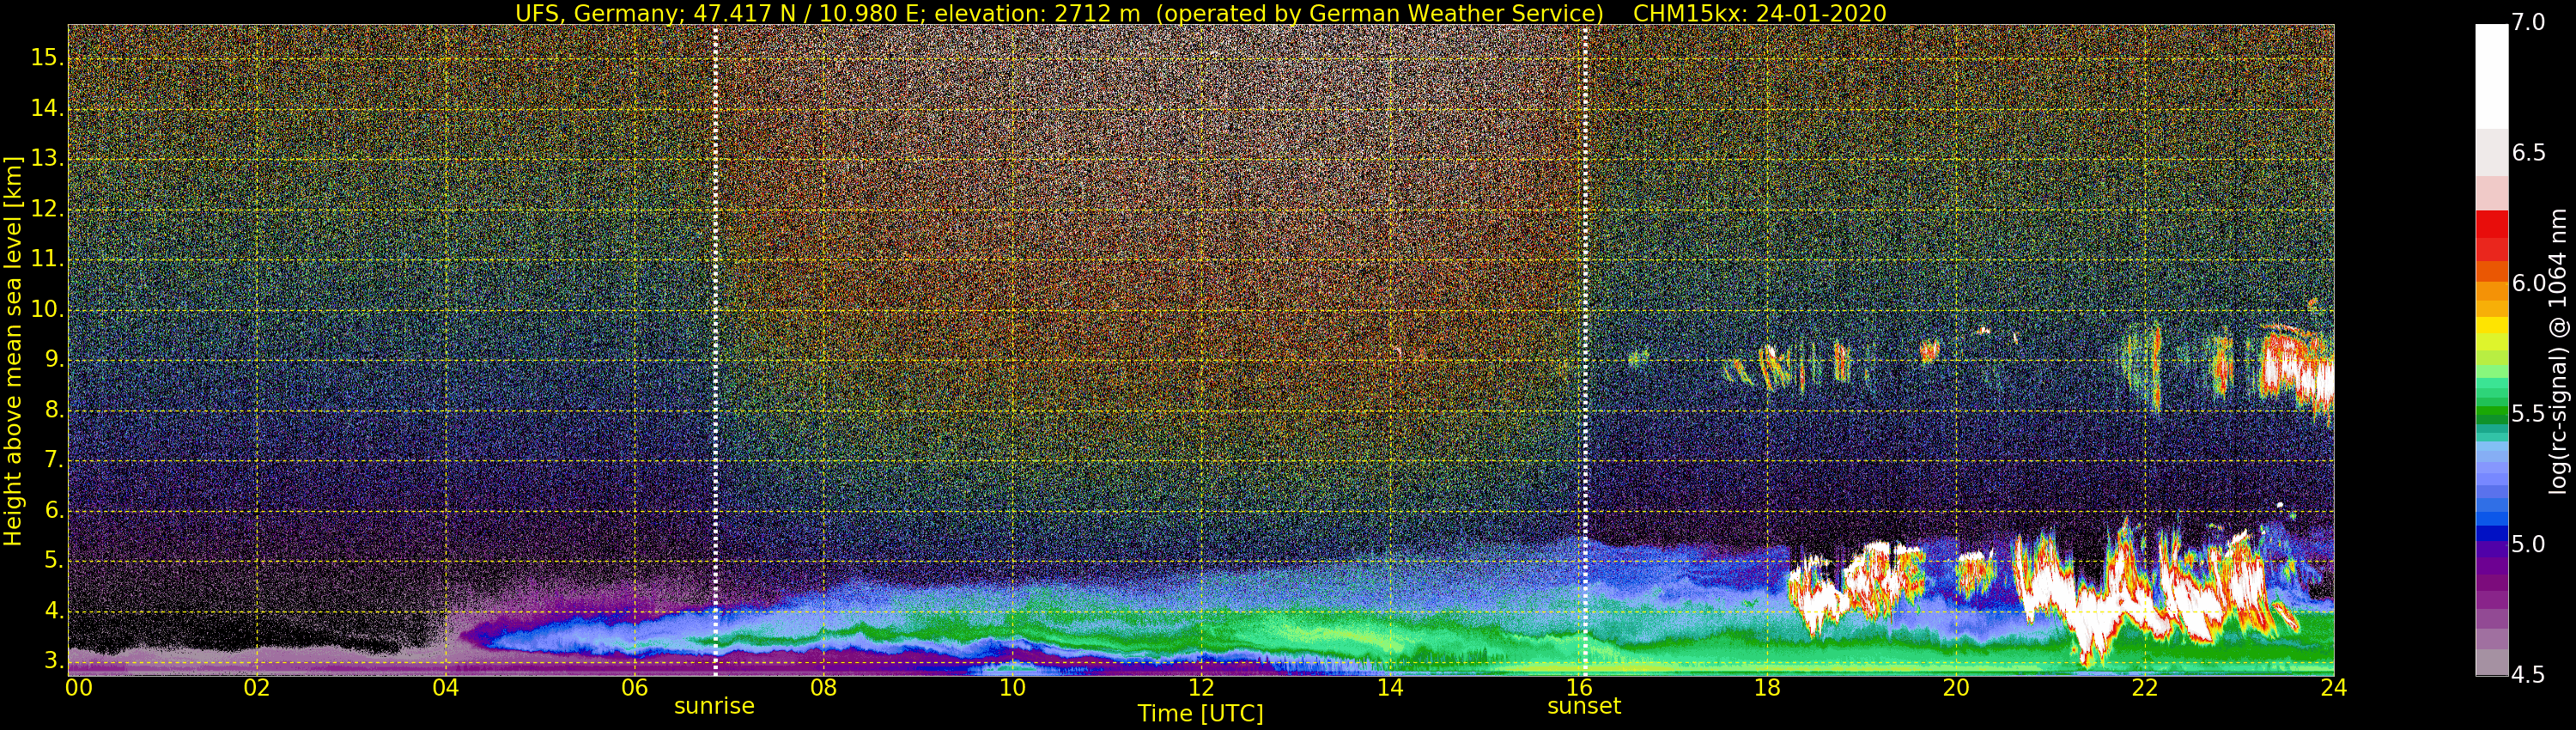Click the time axis tick label '14'

coord(1390,688)
